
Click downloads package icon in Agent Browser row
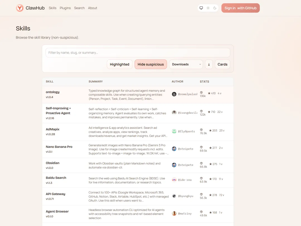[x=202, y=212]
